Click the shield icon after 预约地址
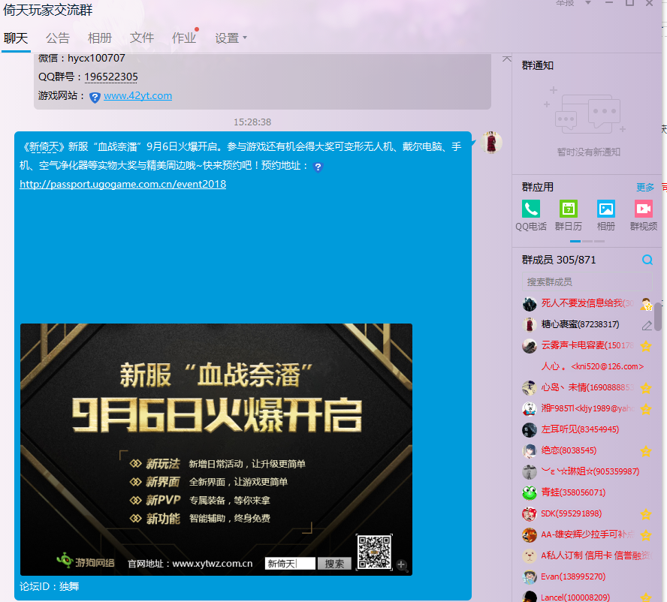The width and height of the screenshot is (667, 602). (318, 167)
